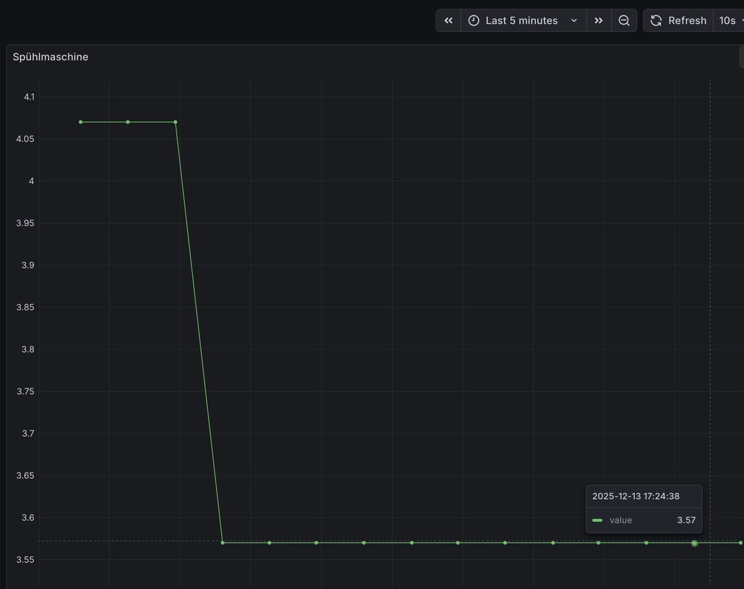Click the circular arrows refresh icon
This screenshot has width=744, height=589.
656,20
